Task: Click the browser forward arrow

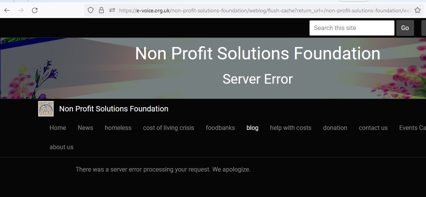Action: tap(21, 10)
